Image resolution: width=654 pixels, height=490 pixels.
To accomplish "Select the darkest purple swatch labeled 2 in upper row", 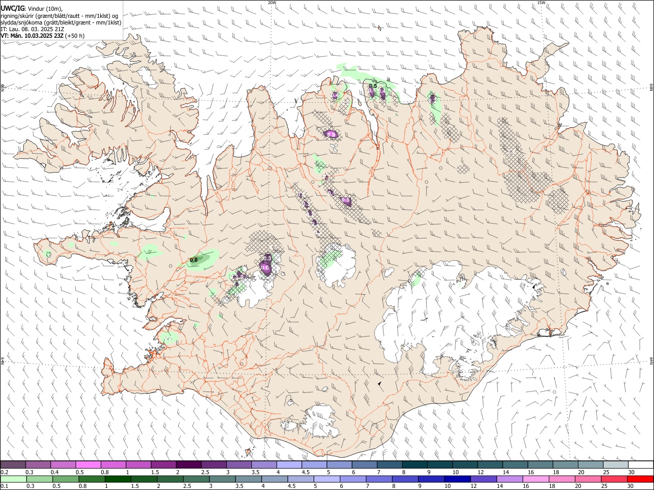I will [189, 464].
